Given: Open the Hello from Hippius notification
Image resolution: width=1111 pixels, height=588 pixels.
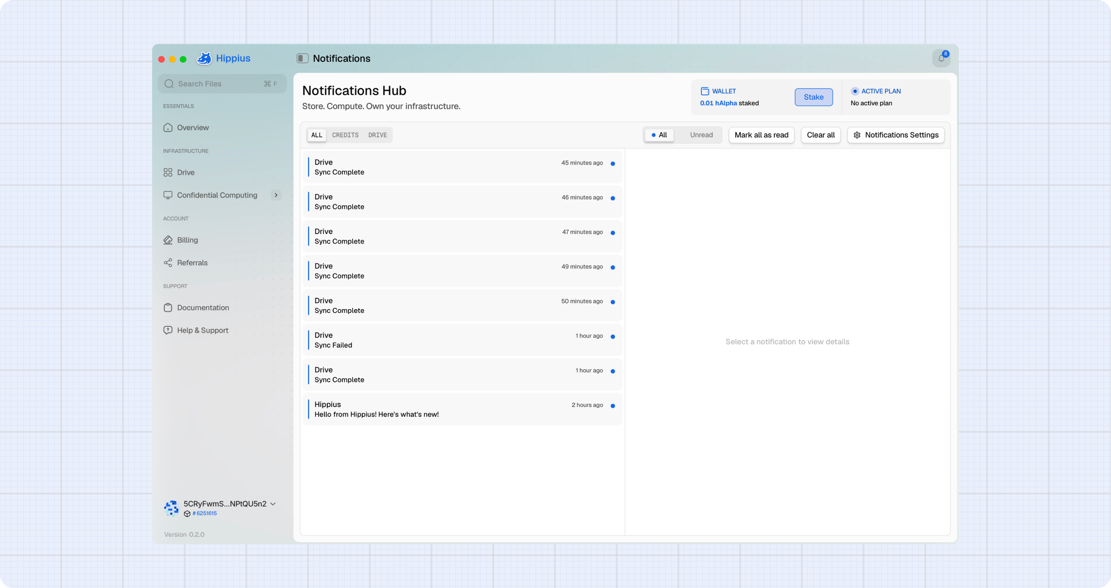Looking at the screenshot, I should coord(462,409).
